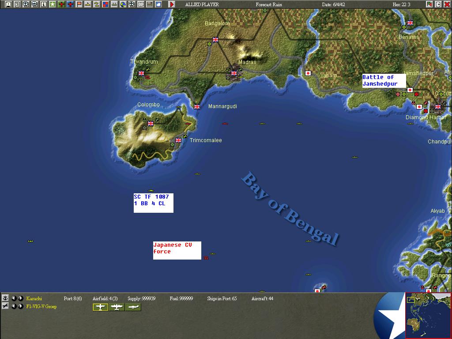This screenshot has height=339, width=452.
Task: Open the red and blue checkered icon
Action: point(105,4)
